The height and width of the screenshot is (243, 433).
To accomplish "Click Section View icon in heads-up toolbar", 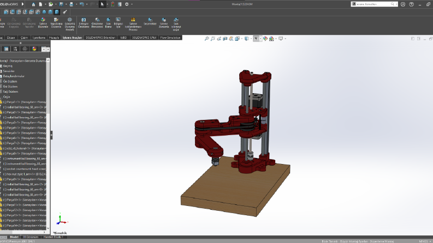I will point(225,39).
